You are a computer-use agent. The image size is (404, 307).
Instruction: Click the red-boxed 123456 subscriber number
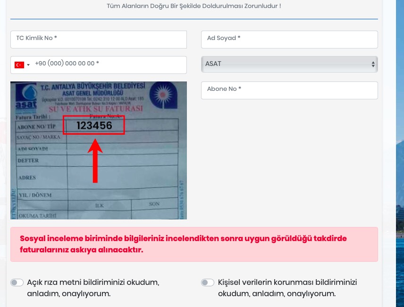tap(94, 125)
